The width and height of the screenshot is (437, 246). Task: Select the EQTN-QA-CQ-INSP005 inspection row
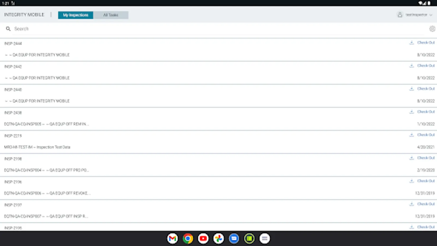tap(46, 124)
